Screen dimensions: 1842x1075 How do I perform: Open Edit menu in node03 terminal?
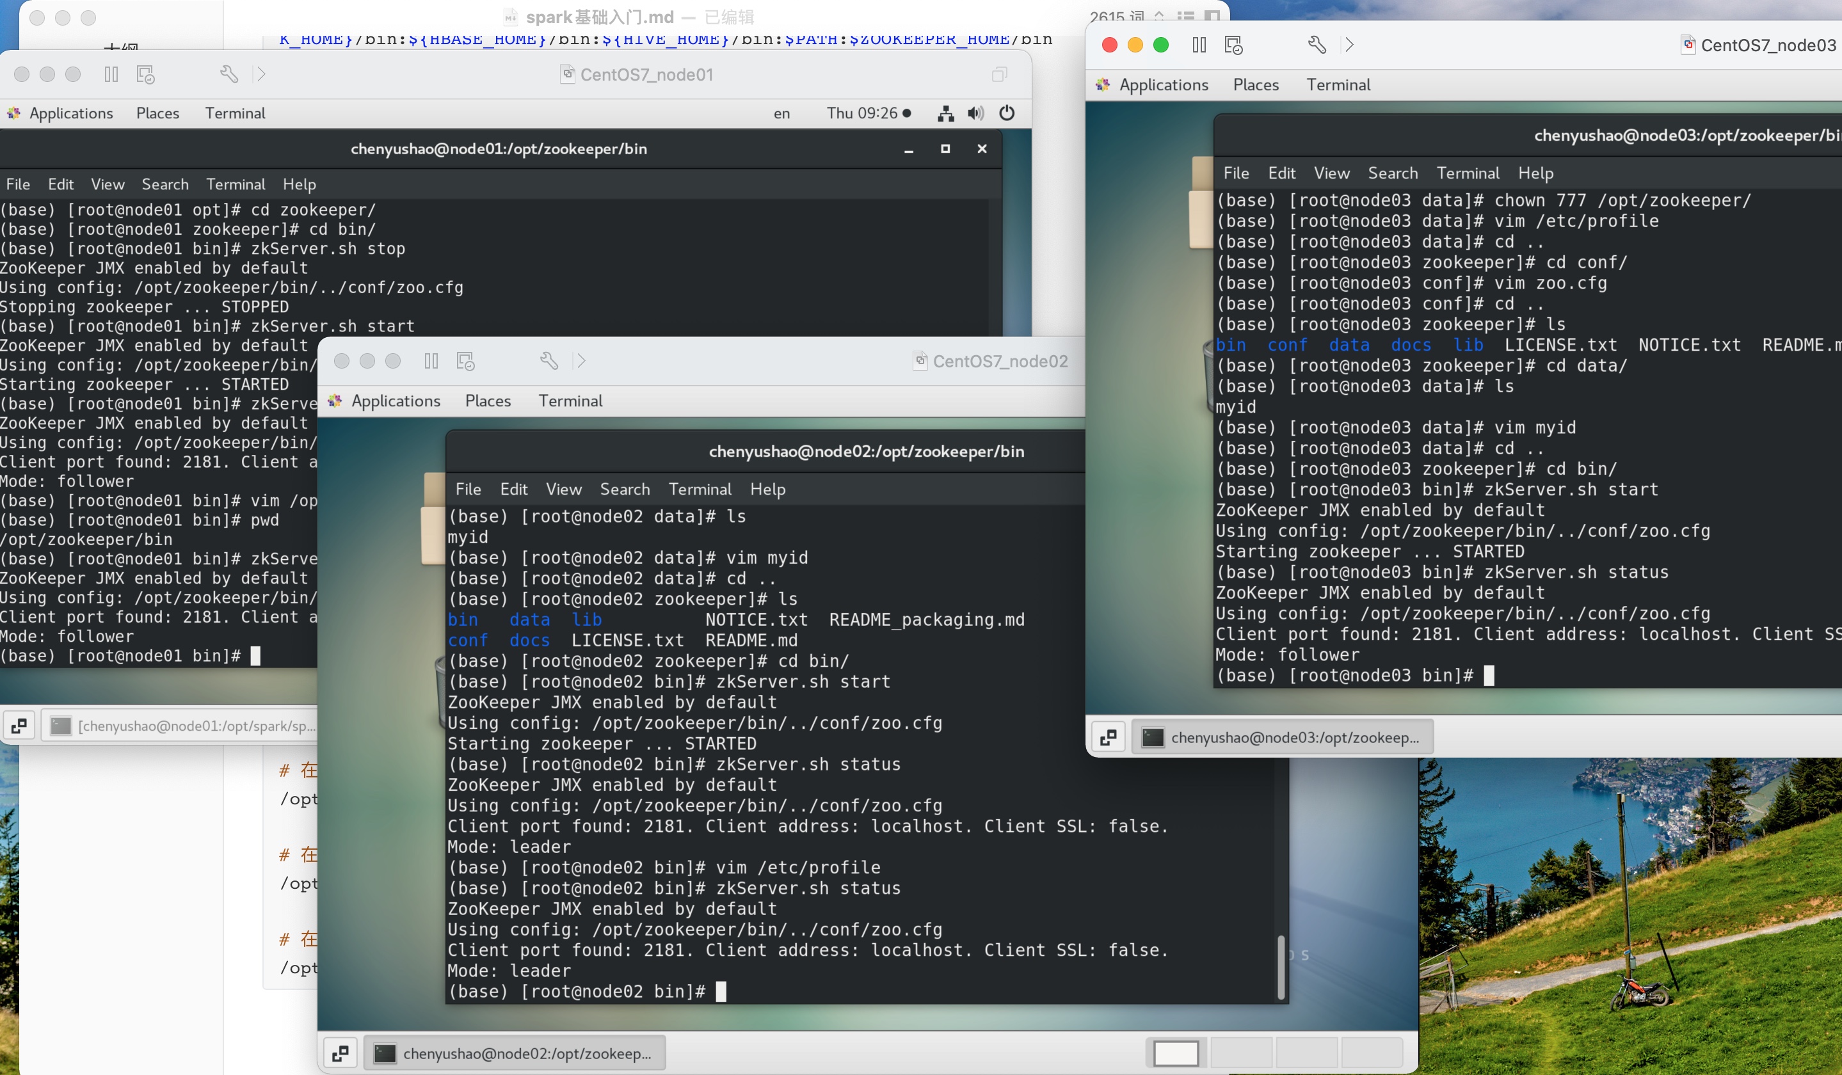coord(1281,173)
